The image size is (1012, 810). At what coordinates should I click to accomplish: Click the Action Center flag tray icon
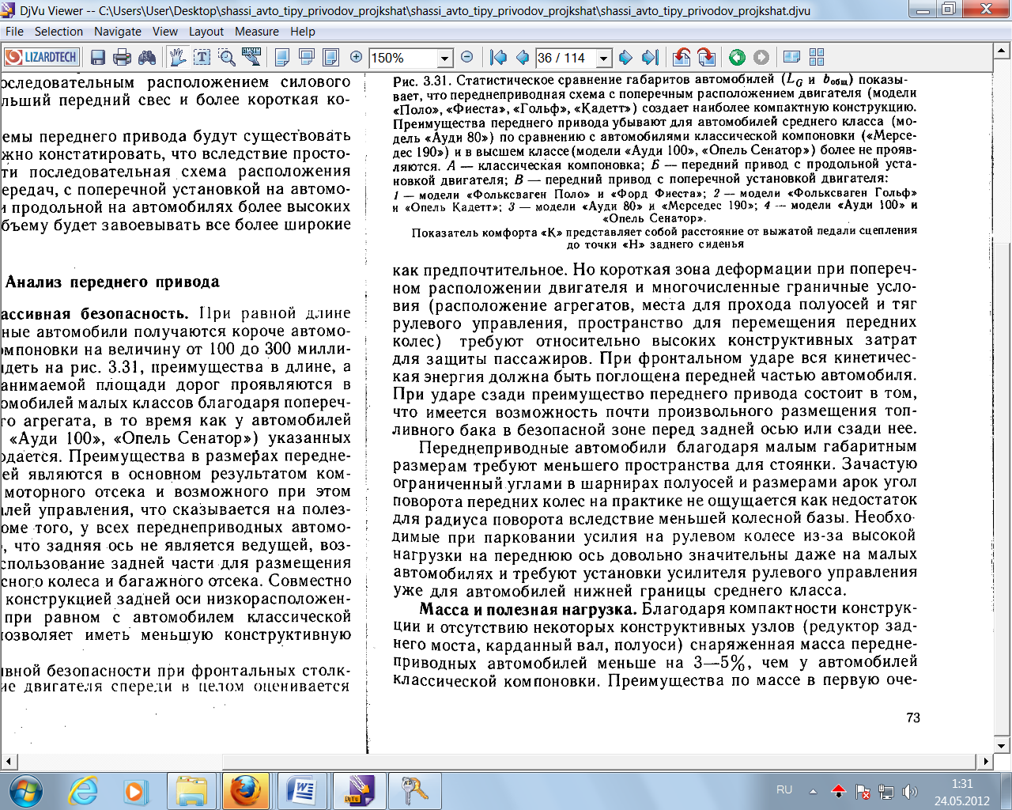point(863,791)
